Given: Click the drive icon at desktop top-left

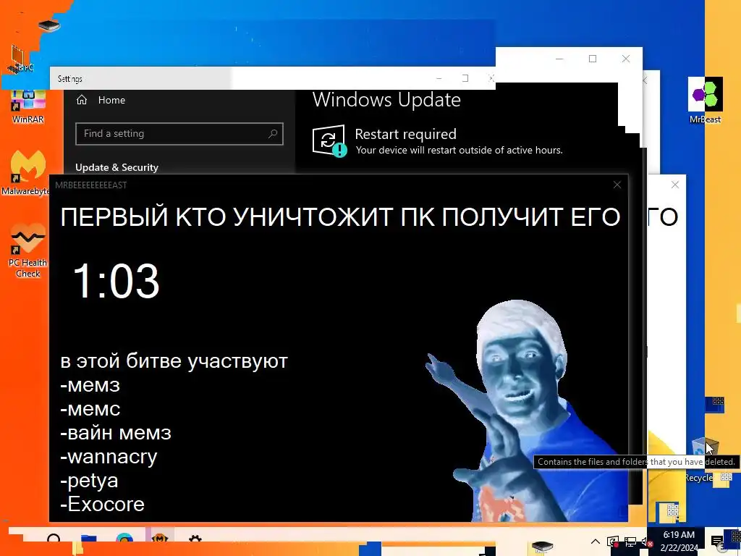Looking at the screenshot, I should tap(49, 25).
